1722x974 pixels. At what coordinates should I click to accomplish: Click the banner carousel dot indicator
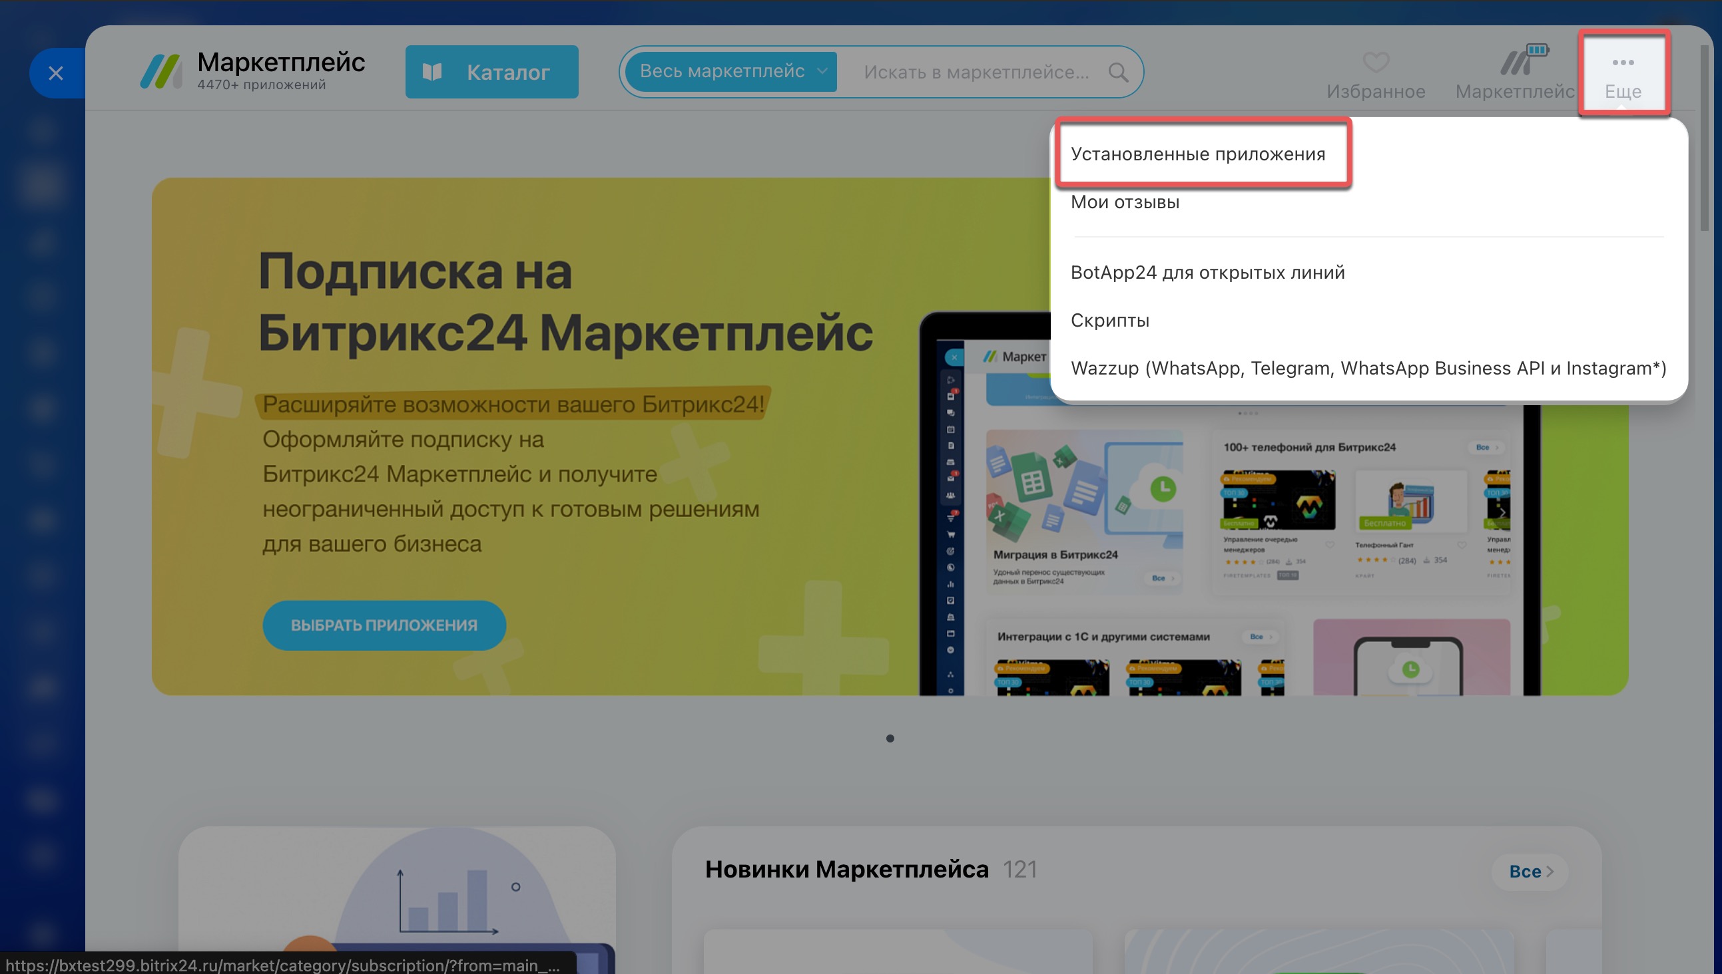click(x=890, y=738)
